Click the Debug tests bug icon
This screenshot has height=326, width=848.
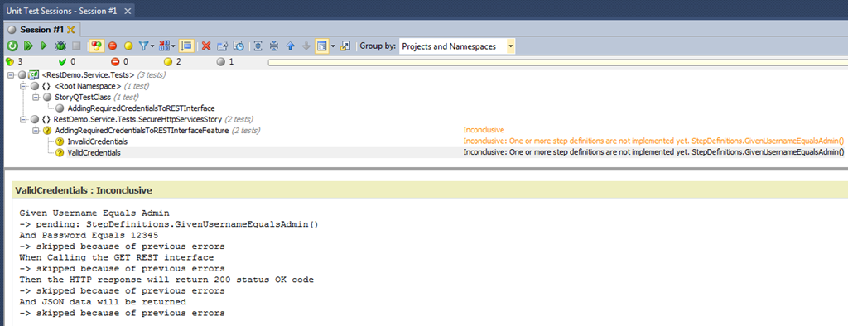point(60,46)
